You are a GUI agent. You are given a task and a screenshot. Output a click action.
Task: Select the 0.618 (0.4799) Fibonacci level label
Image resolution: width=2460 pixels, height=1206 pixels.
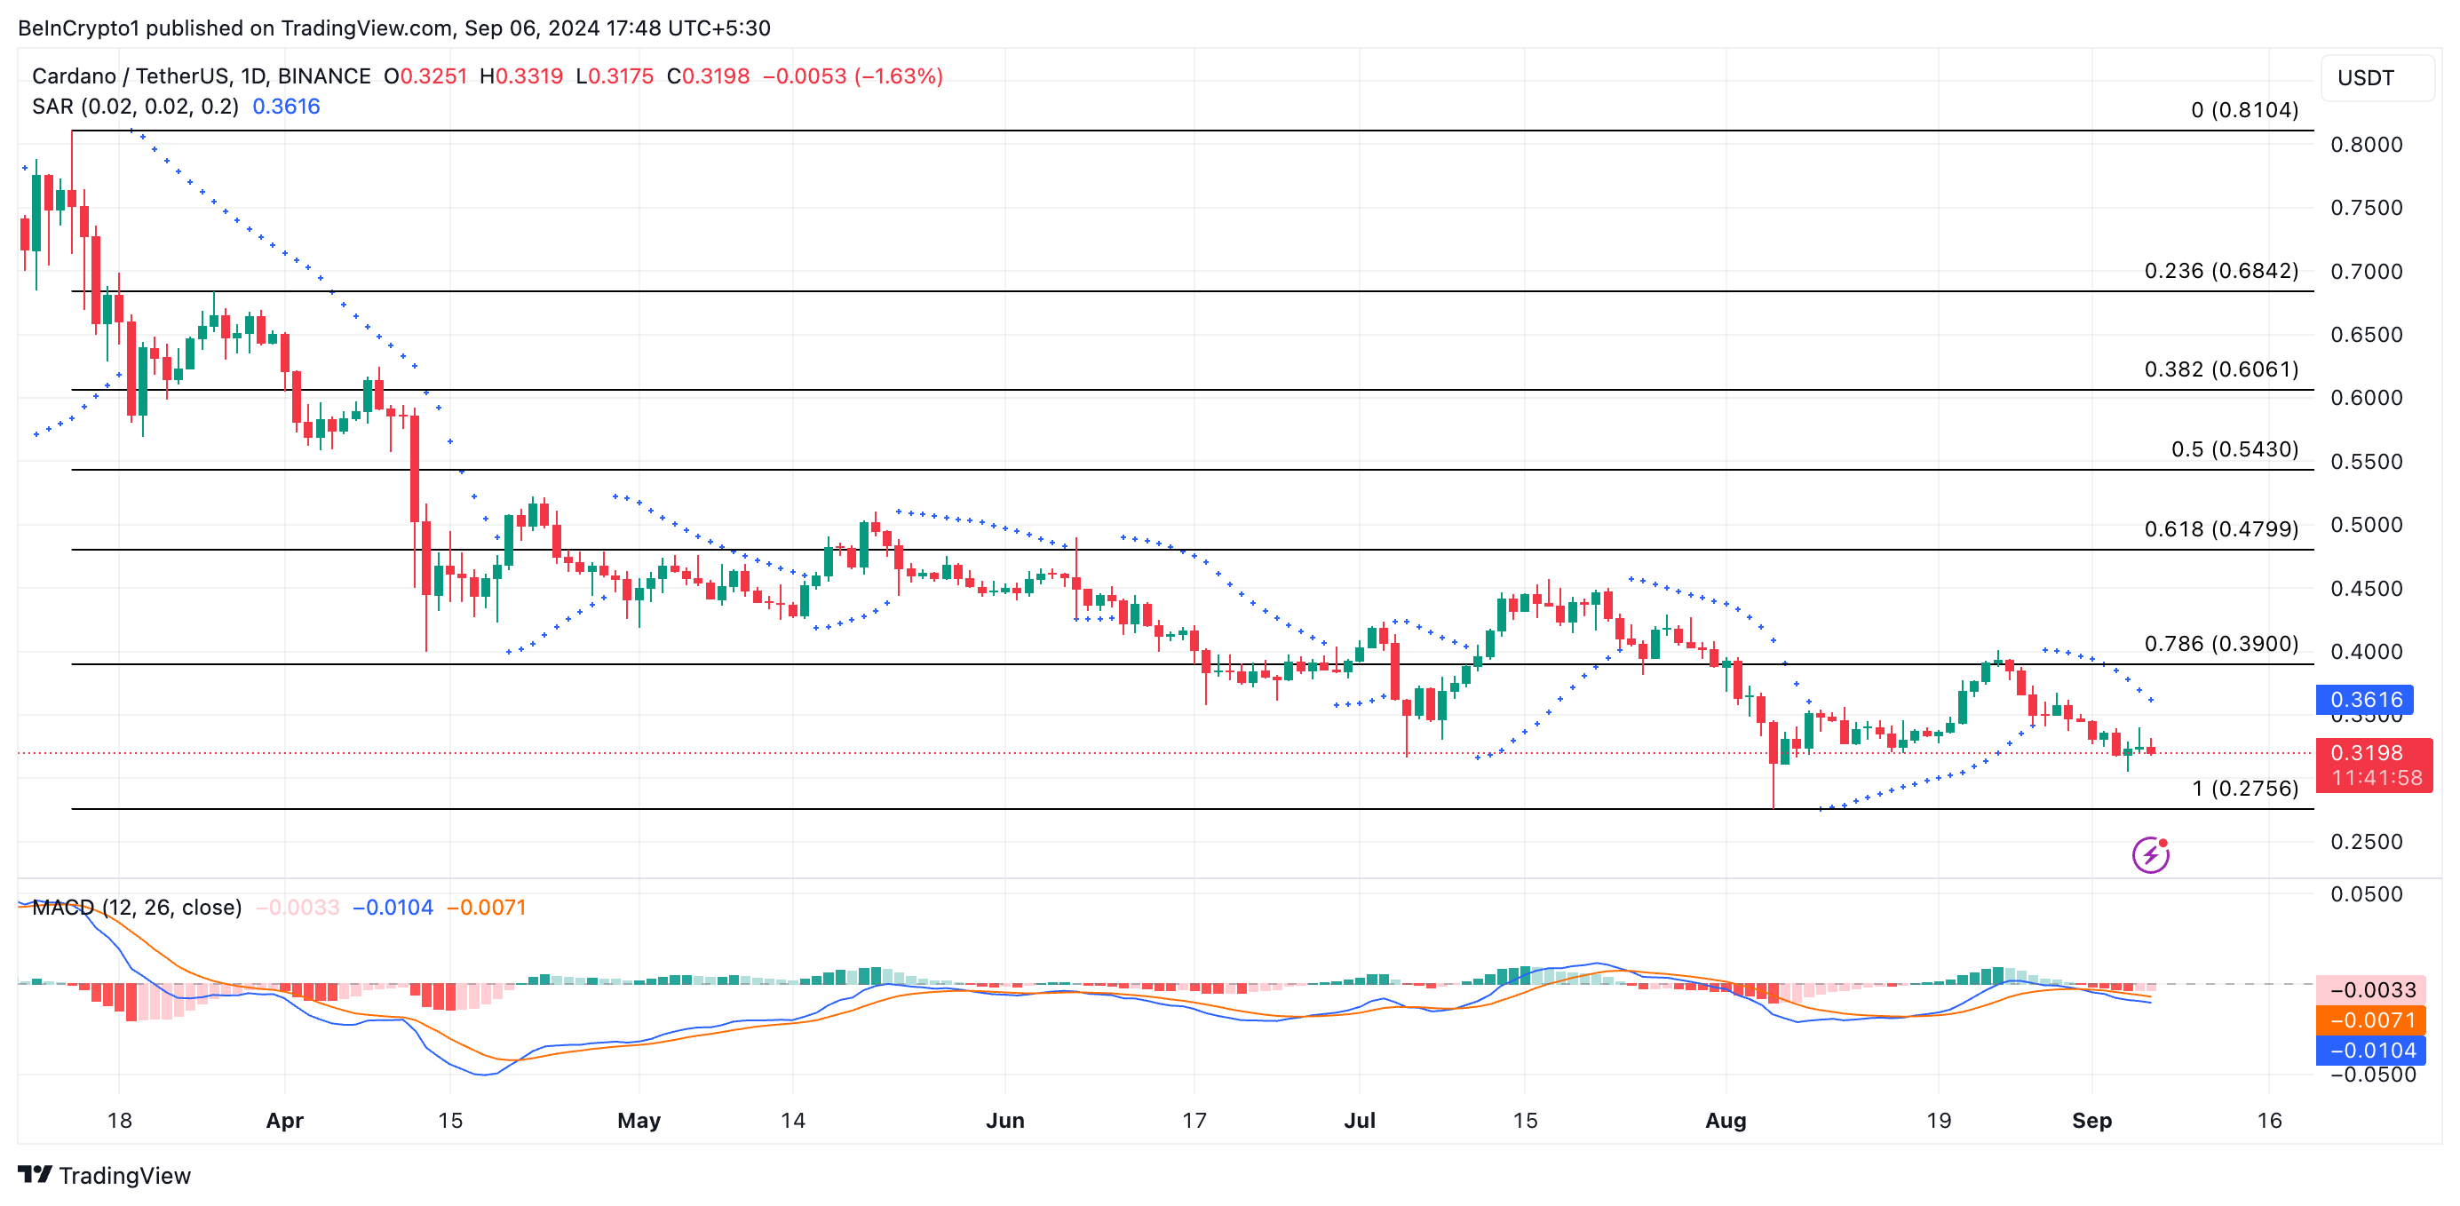[2220, 529]
